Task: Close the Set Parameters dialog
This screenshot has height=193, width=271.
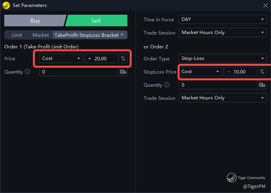Action: point(265,5)
